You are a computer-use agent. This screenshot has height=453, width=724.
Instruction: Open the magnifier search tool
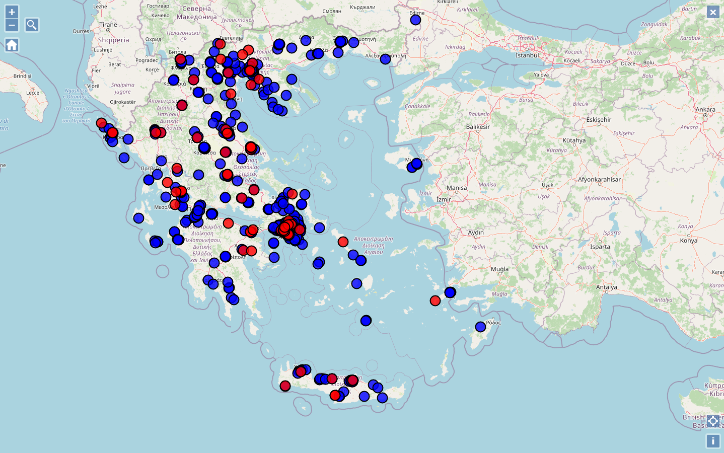(32, 25)
